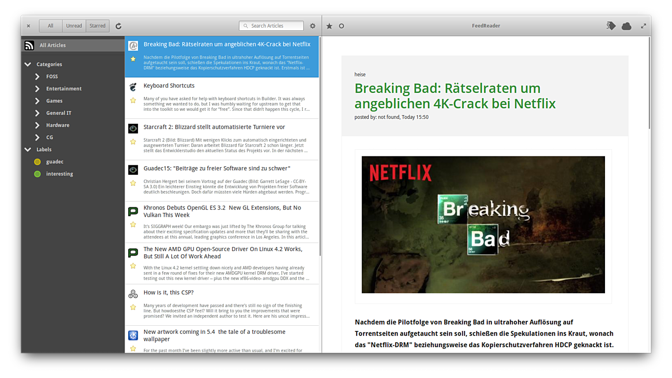Star the Keyboard Shortcuts article
The height and width of the screenshot is (378, 672).
coord(133,101)
